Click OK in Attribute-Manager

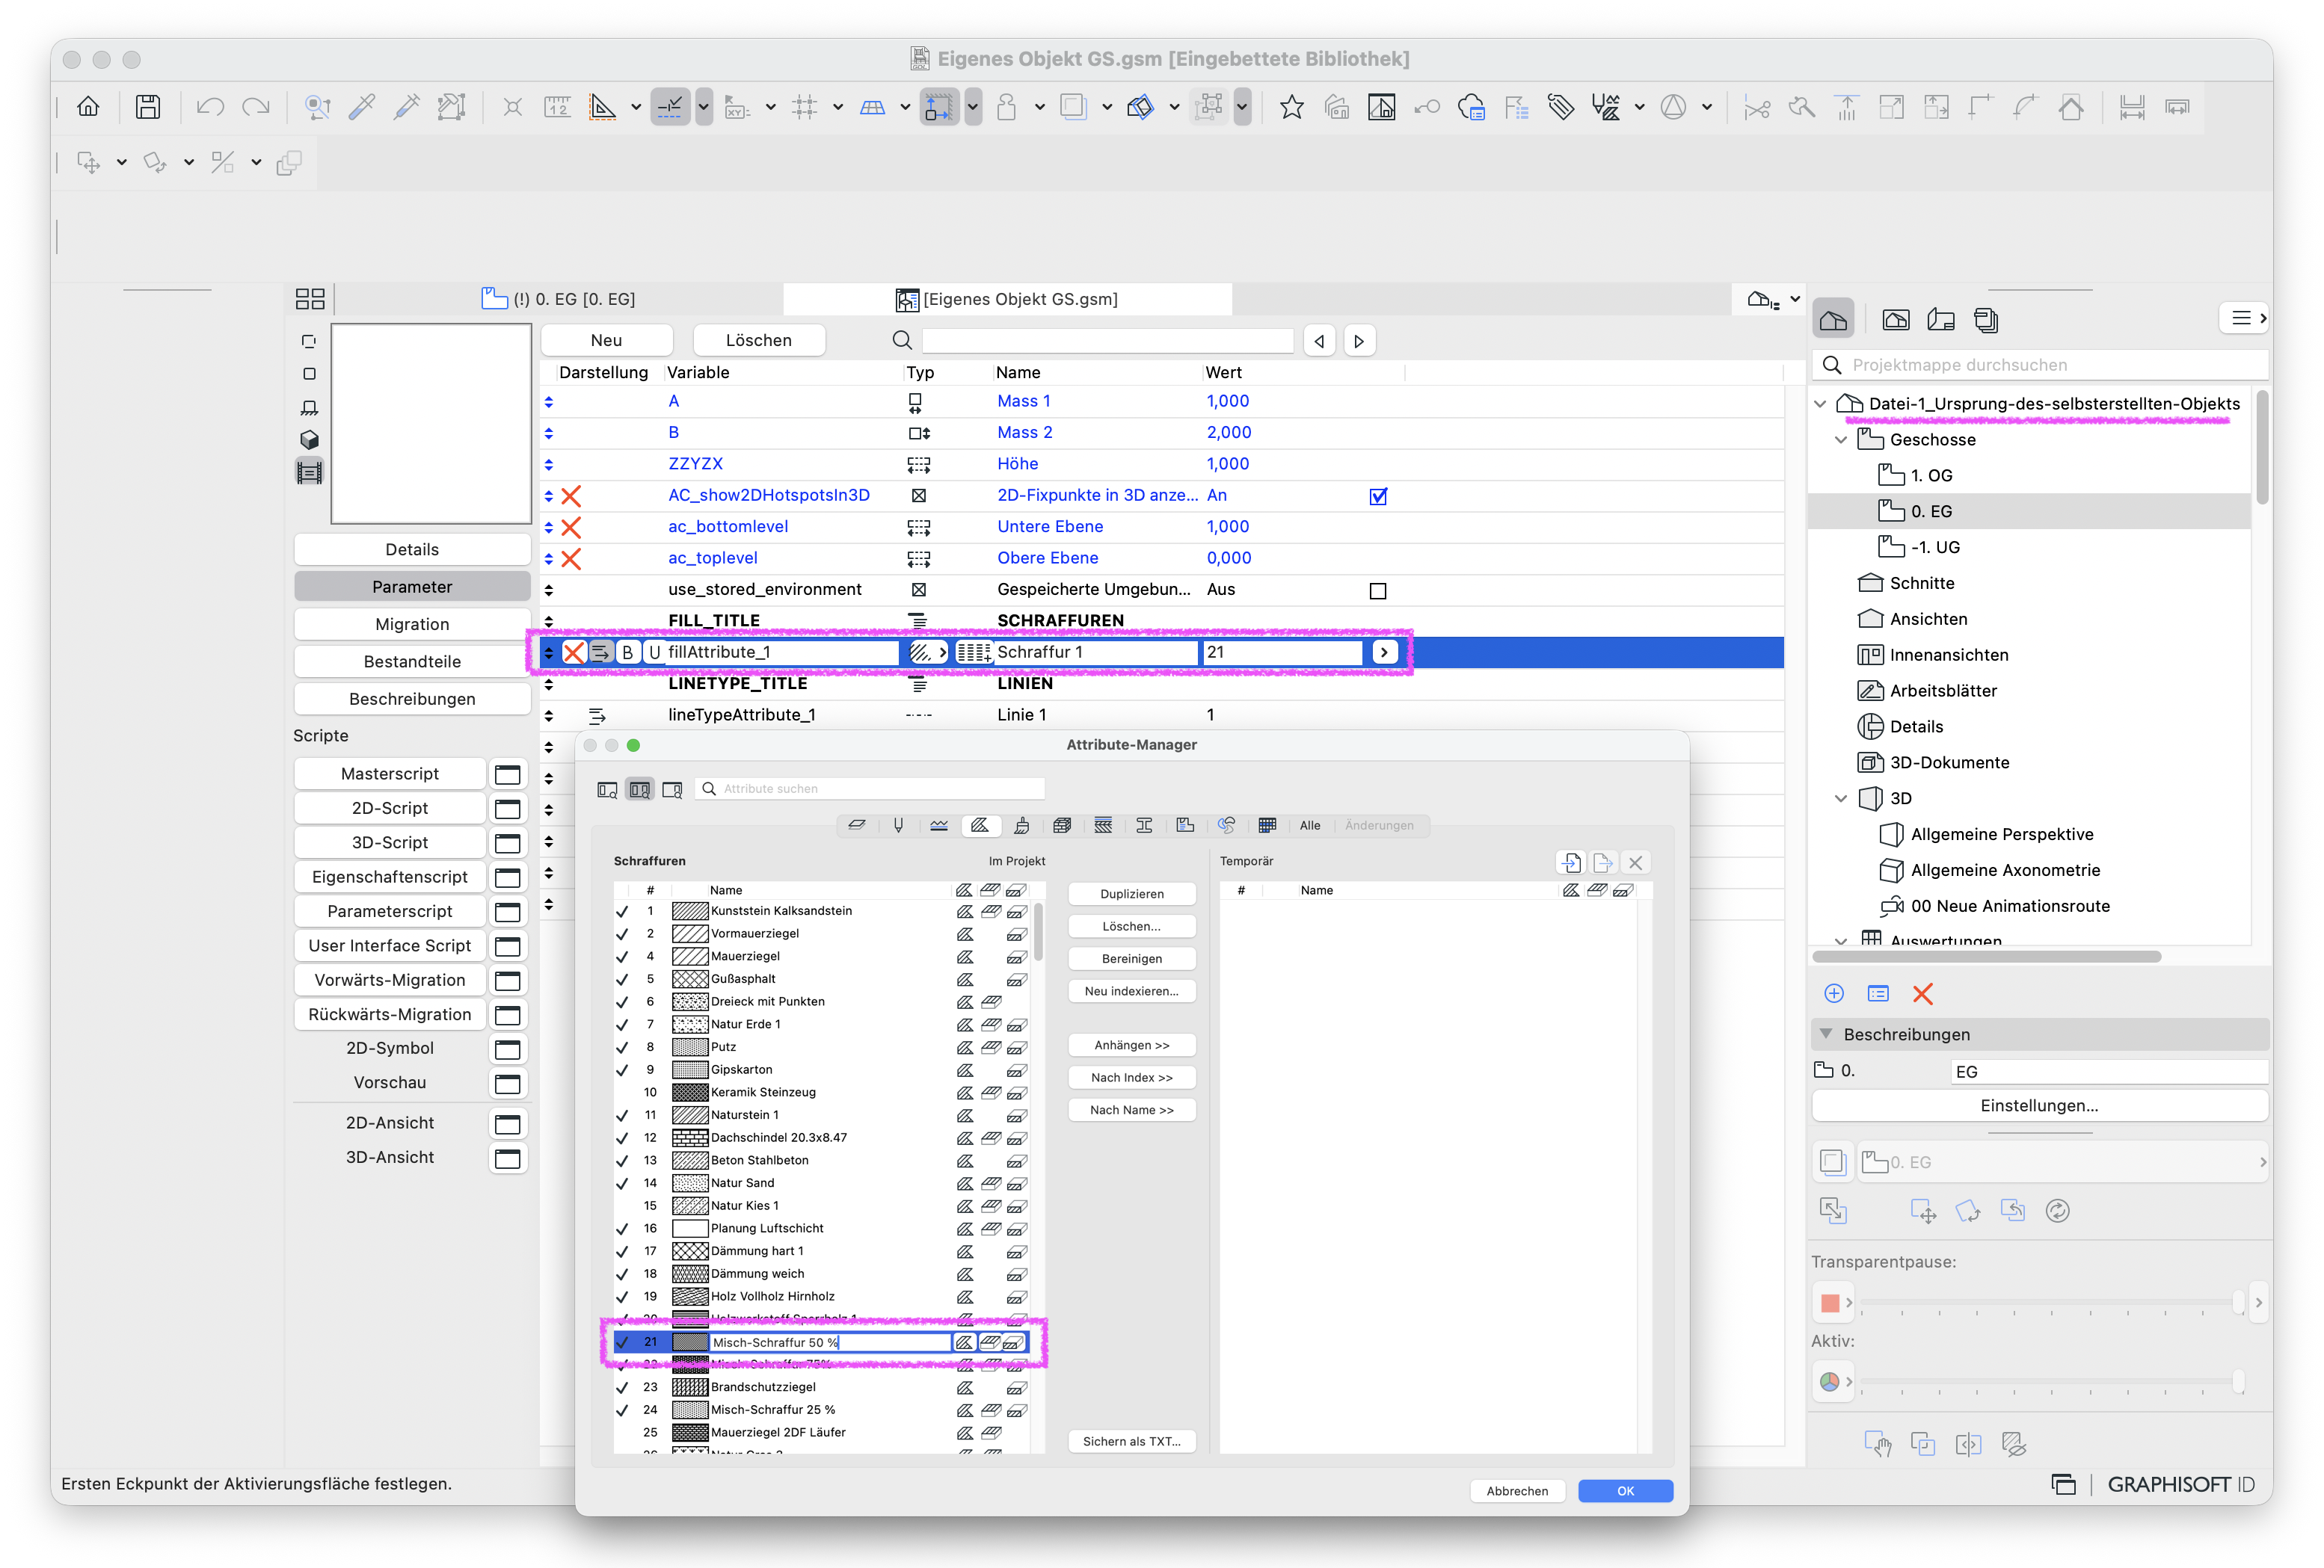pos(1625,1490)
